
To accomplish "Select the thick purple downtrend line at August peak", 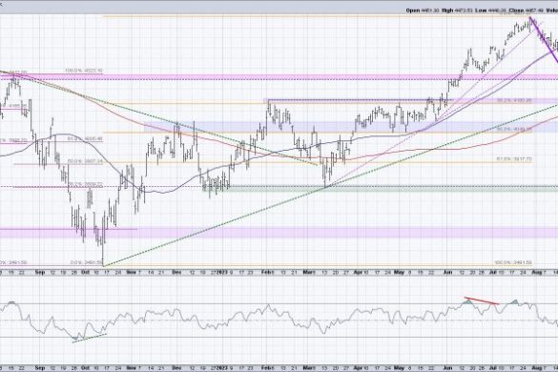I will click(544, 39).
